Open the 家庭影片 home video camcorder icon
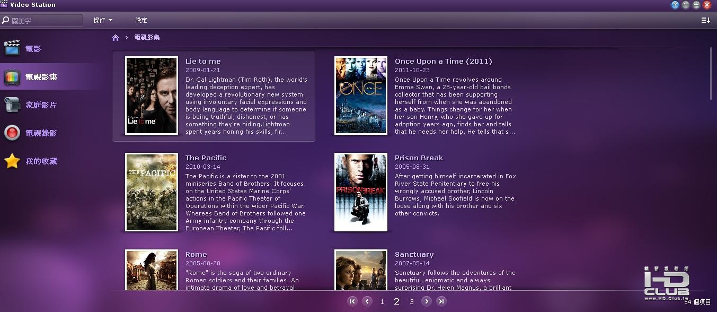The image size is (717, 312). (x=12, y=105)
